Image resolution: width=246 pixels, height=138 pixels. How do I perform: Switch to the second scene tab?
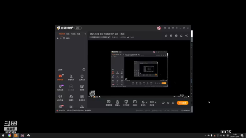point(68,34)
